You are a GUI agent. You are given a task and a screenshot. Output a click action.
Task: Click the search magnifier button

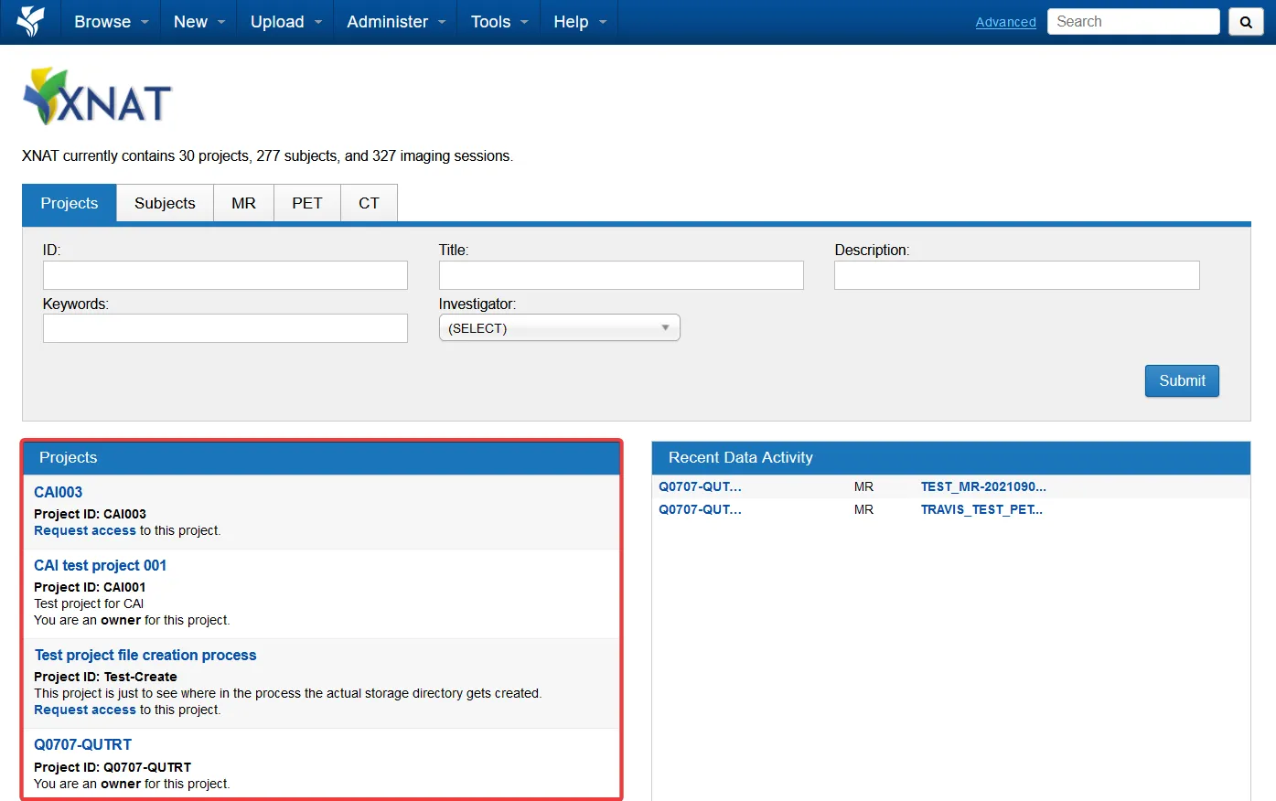coord(1246,22)
